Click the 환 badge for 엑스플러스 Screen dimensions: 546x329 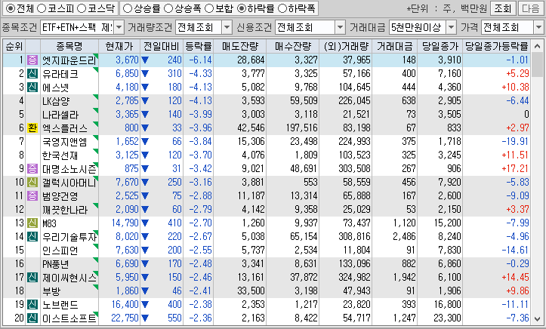(32, 128)
